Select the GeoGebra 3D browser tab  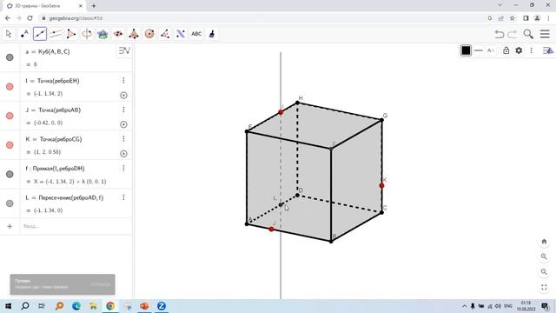[x=44, y=6]
